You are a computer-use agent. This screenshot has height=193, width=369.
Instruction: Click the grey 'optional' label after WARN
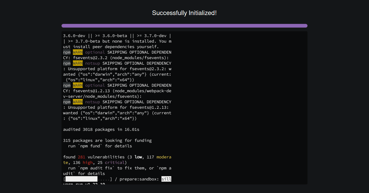coord(95,52)
